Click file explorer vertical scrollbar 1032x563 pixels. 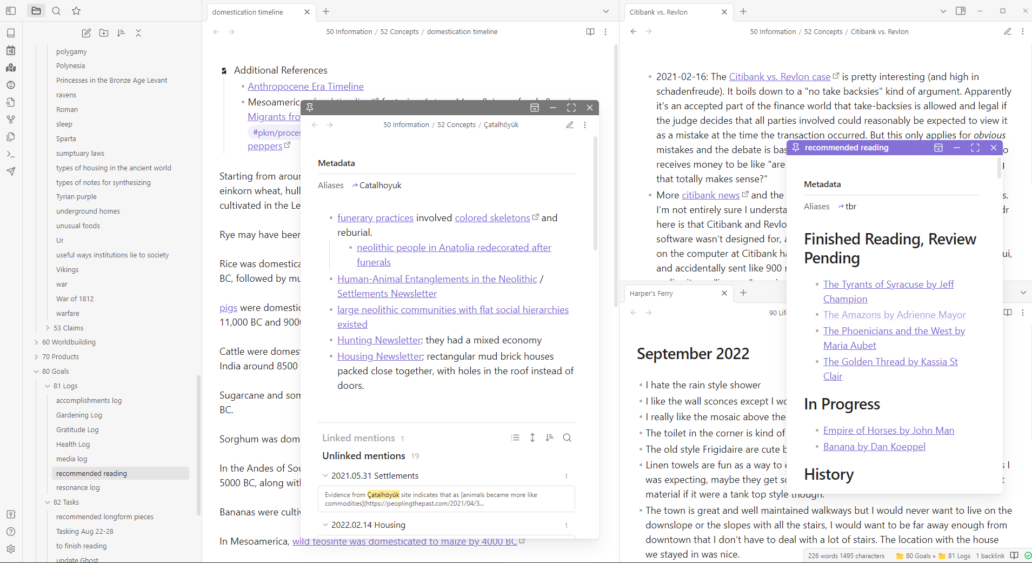pyautogui.click(x=198, y=445)
